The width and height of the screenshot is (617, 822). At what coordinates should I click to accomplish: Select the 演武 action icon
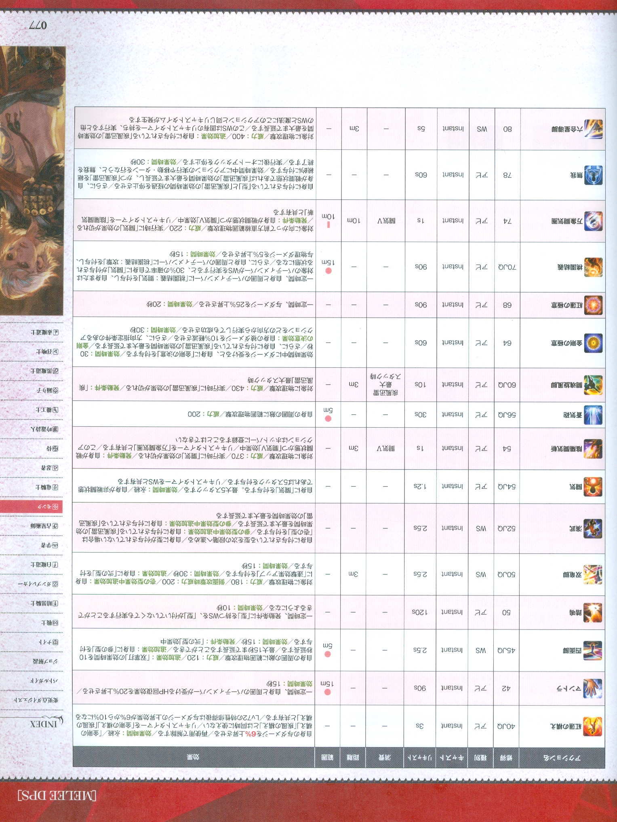coord(593,528)
